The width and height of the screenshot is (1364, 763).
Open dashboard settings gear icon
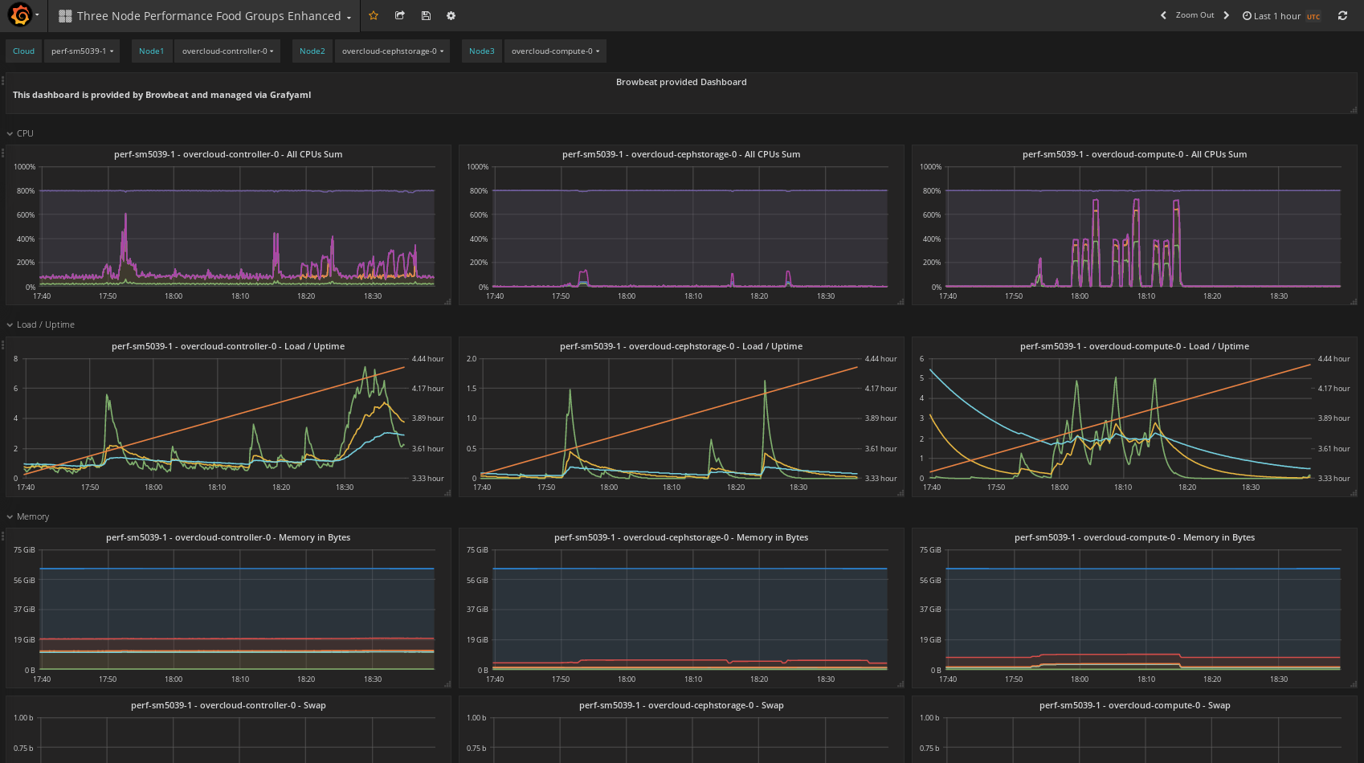[x=451, y=15]
